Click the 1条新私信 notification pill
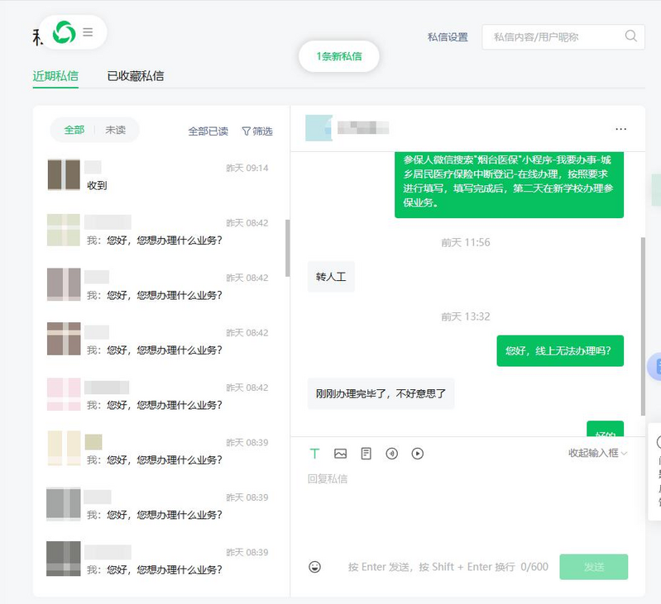Image resolution: width=661 pixels, height=604 pixels. pos(339,56)
